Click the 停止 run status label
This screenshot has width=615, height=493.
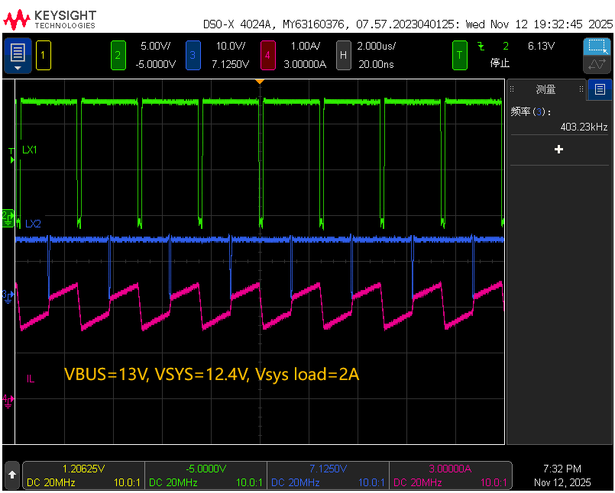(500, 63)
